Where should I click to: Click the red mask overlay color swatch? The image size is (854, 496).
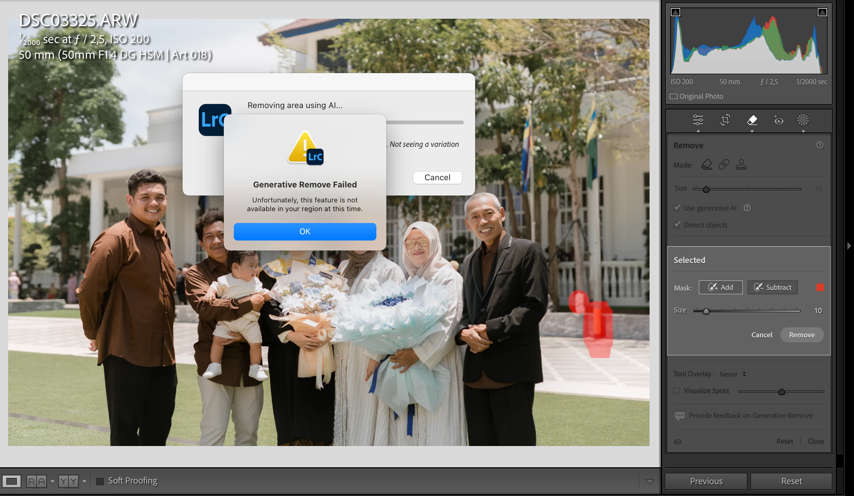coord(820,287)
